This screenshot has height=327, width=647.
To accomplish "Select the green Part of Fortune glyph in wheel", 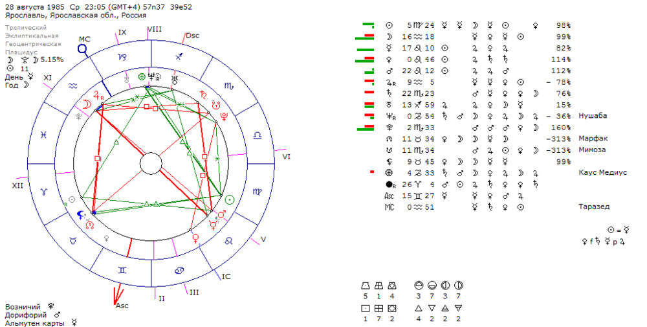I will click(x=142, y=77).
